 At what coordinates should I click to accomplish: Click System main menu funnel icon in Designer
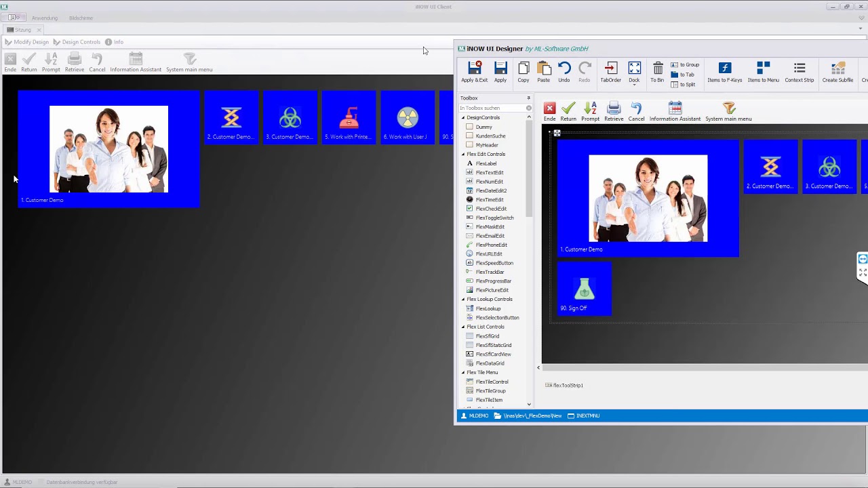[x=729, y=108]
